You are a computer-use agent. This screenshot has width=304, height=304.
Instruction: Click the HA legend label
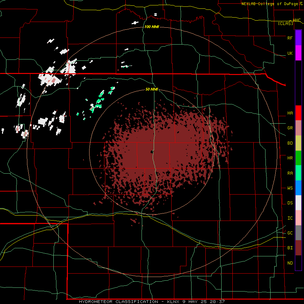click(x=290, y=113)
